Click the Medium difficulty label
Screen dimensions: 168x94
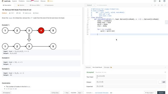(x=4, y=13)
